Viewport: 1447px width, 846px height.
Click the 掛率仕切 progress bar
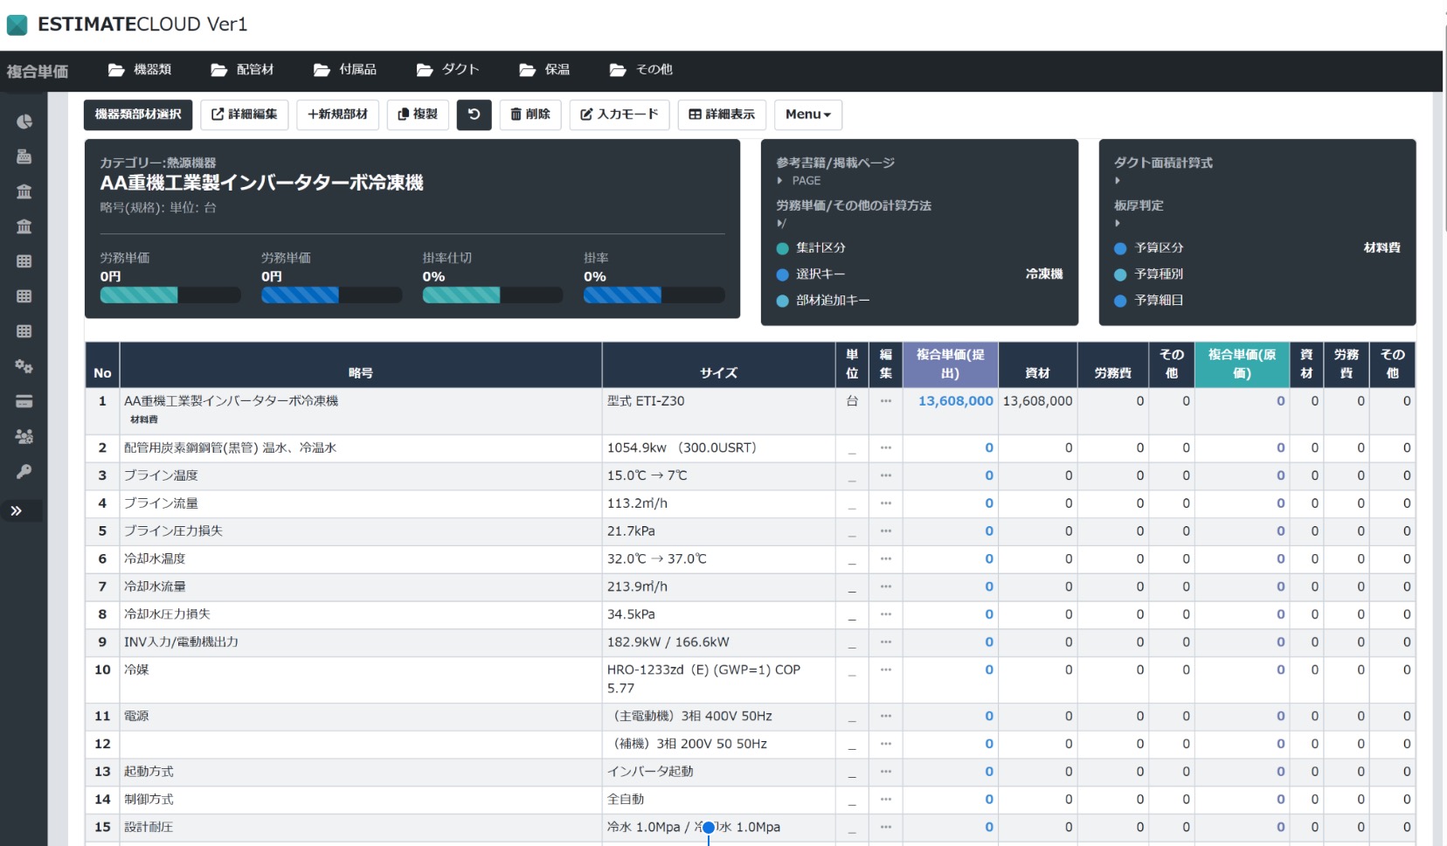pos(493,295)
